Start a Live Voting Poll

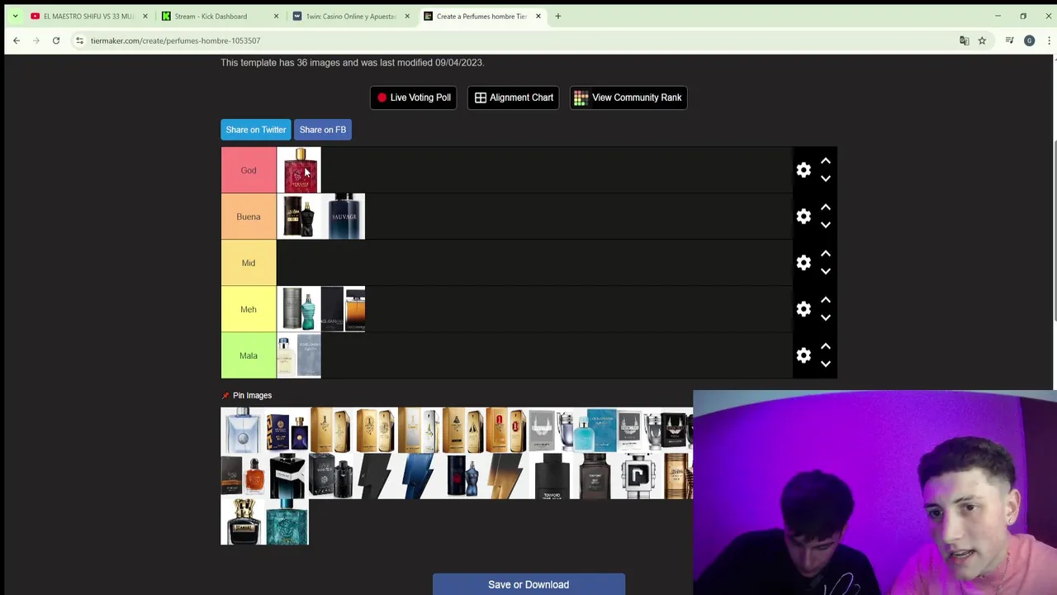[414, 98]
